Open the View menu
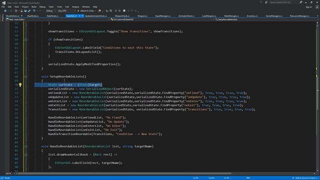 pos(16,6)
